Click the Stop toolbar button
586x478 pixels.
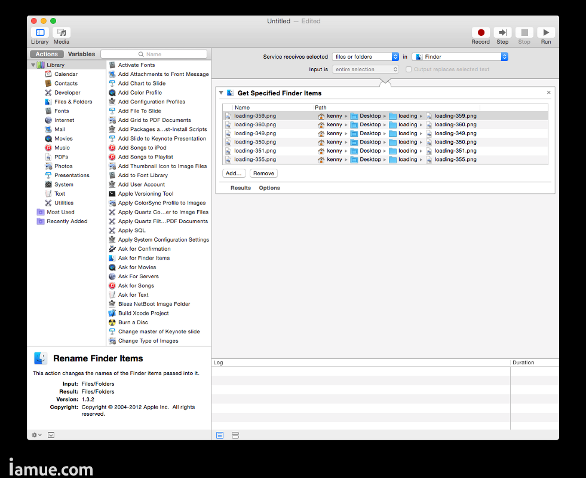pos(524,32)
